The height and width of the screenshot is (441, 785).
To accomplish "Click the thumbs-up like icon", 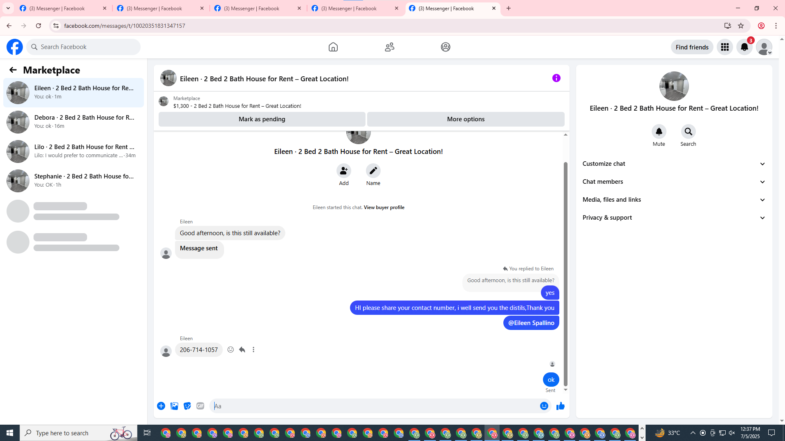I will point(560,406).
